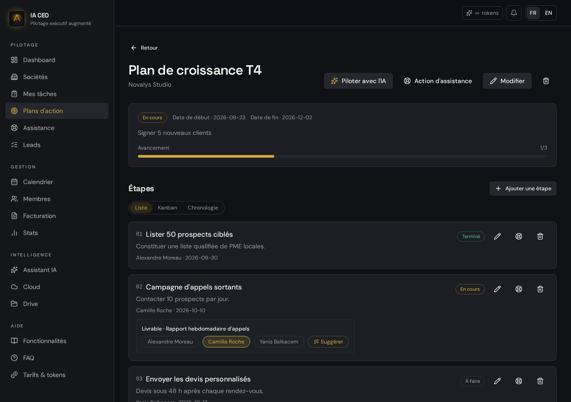This screenshot has height=402, width=571.
Task: Go to Mes tâches
Action: [57, 94]
